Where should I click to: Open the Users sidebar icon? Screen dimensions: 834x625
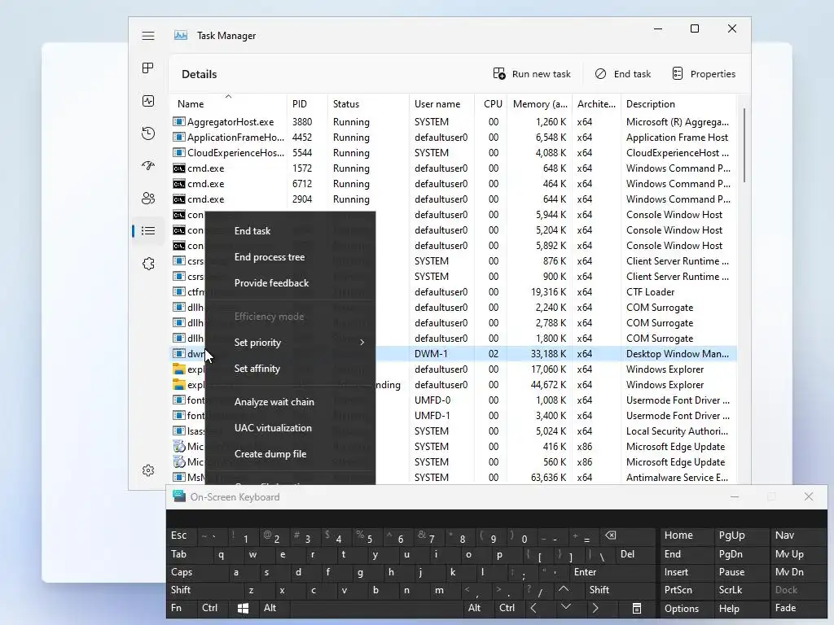pyautogui.click(x=148, y=199)
